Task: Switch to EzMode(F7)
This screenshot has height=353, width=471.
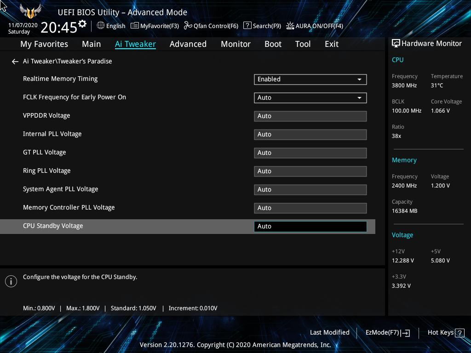Action: 388,333
